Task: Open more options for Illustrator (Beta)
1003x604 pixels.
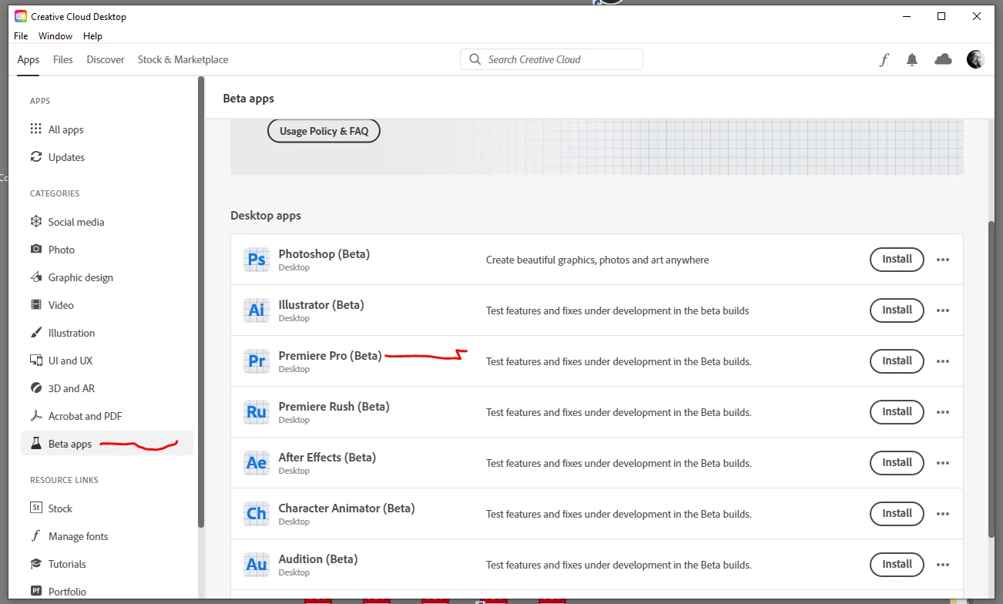Action: (943, 310)
